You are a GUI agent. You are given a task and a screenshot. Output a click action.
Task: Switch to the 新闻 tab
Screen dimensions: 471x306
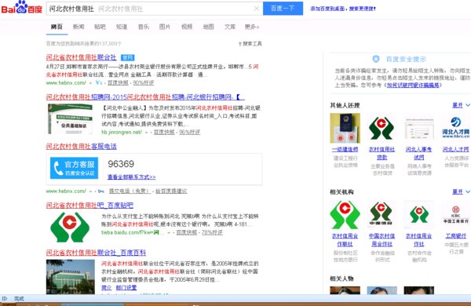tap(78, 27)
